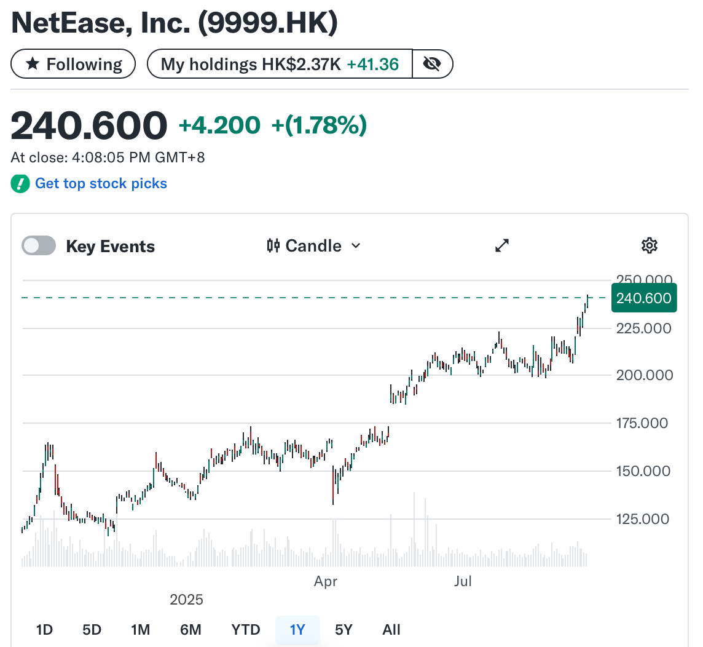This screenshot has width=703, height=647.
Task: Click the green exclamation badge icon
Action: 20,184
